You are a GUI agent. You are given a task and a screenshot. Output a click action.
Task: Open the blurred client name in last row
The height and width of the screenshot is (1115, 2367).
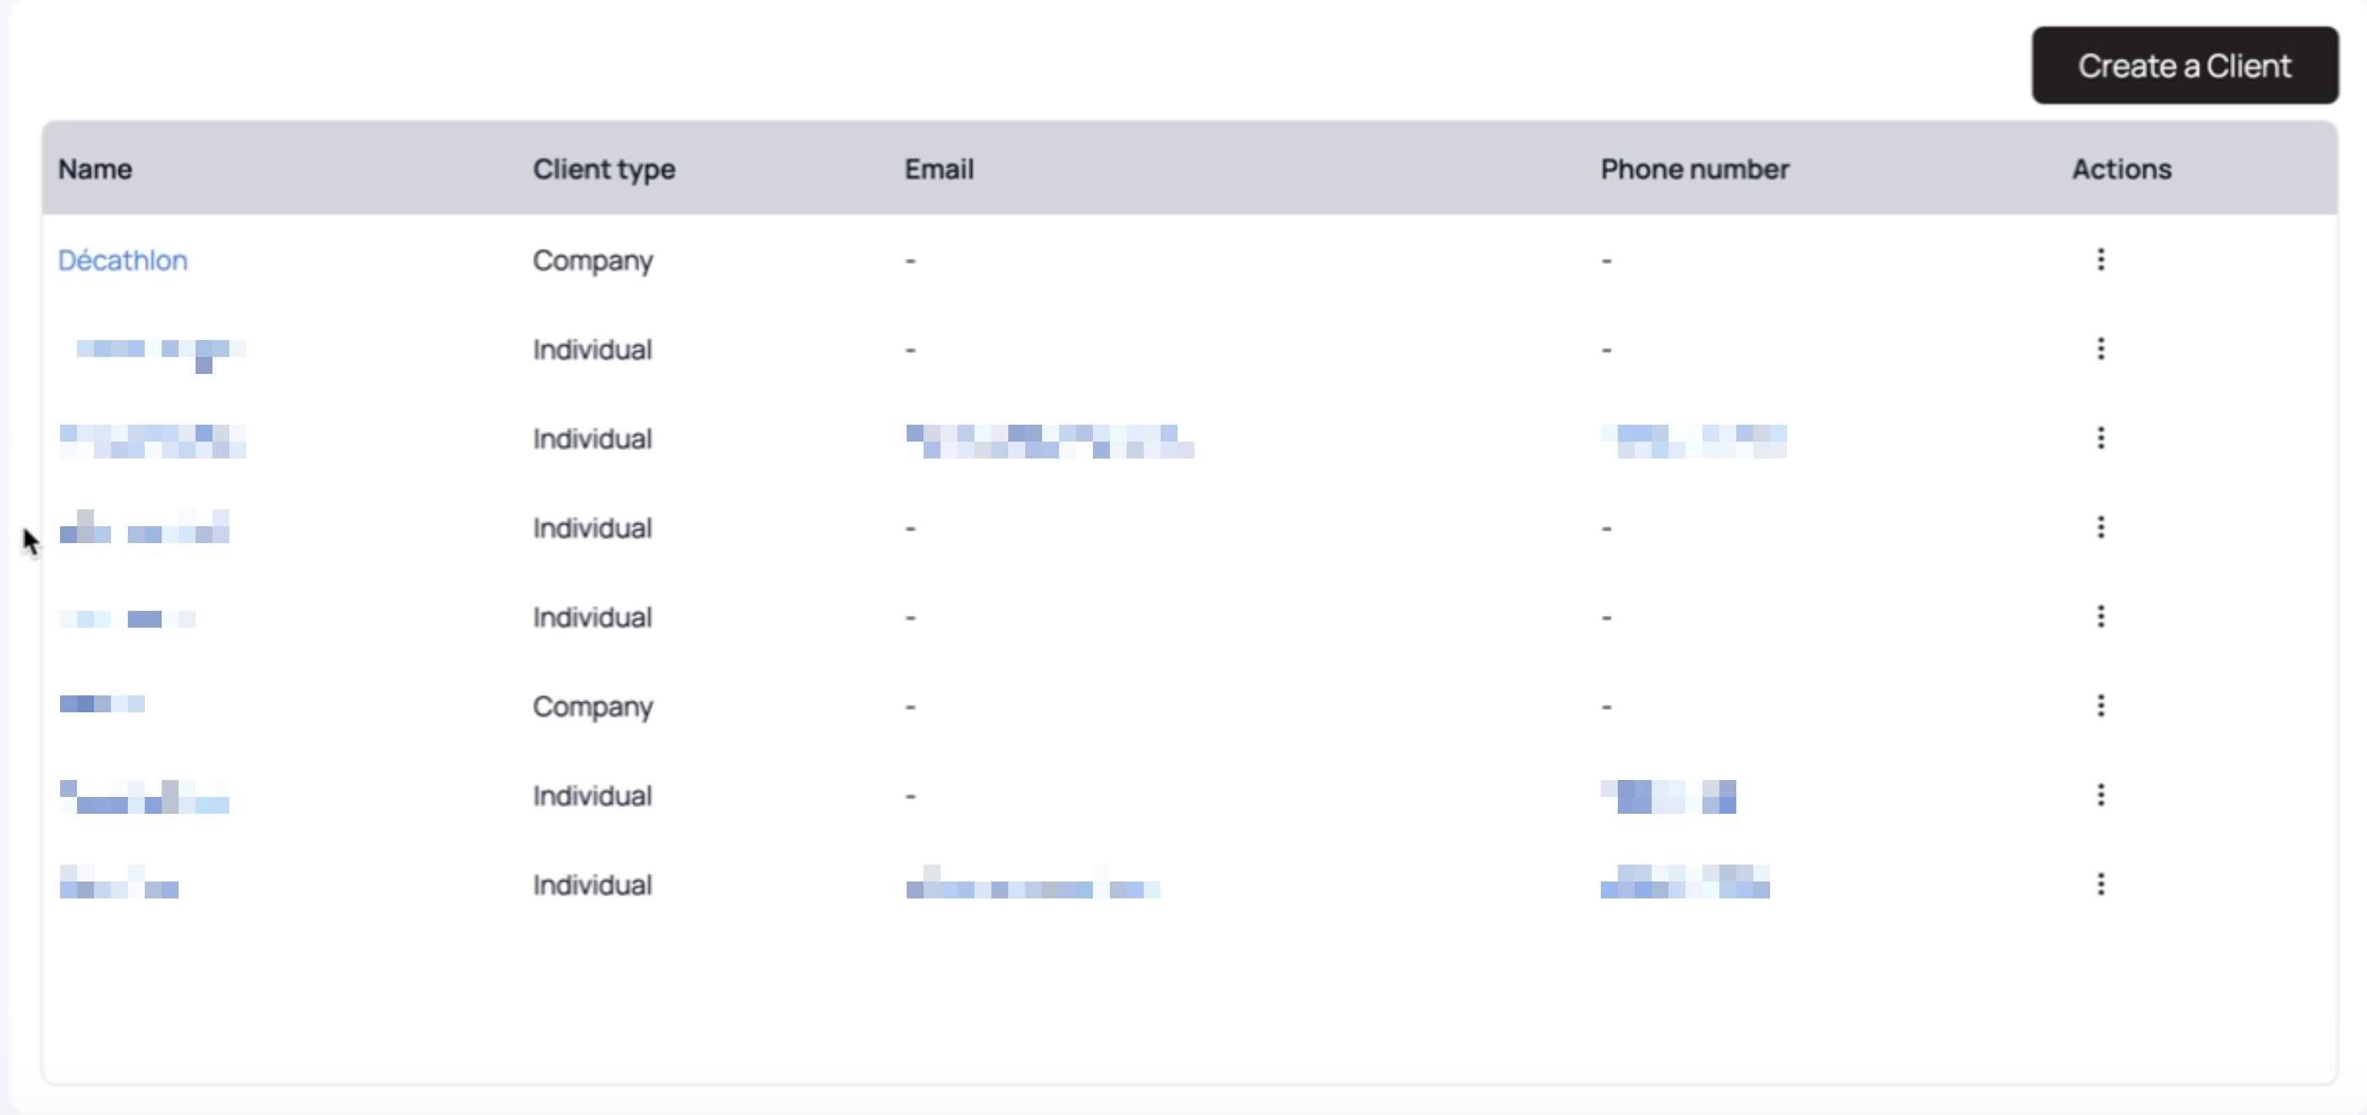click(x=119, y=881)
